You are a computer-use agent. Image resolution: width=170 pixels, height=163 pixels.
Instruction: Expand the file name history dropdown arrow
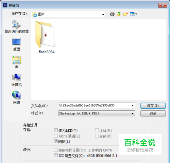coord(133,106)
